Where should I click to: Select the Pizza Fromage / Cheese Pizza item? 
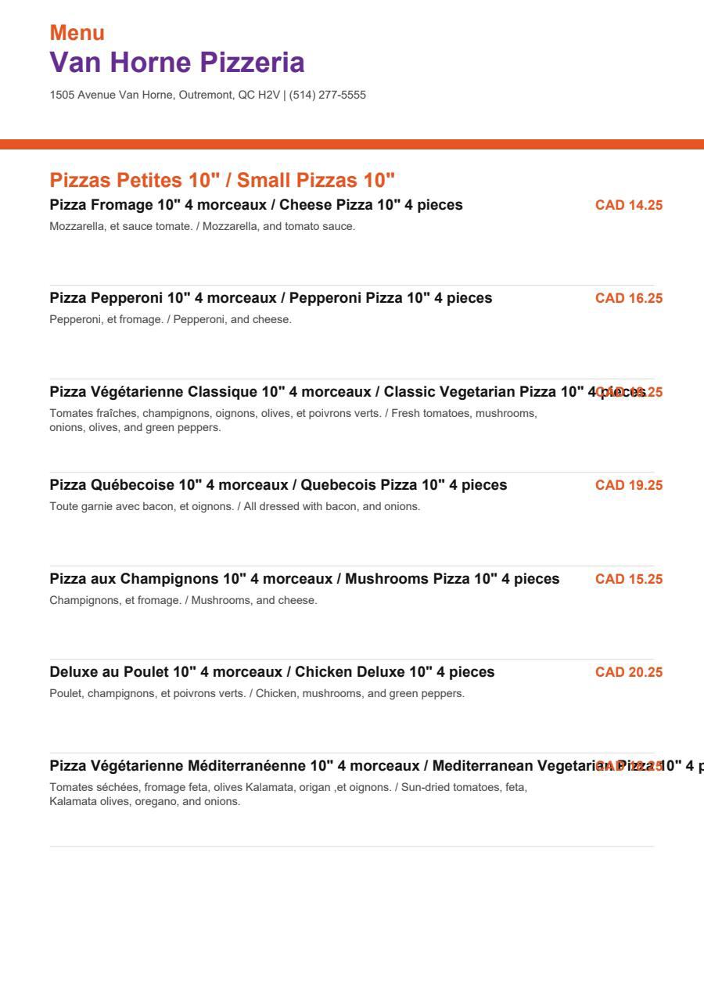coord(256,205)
